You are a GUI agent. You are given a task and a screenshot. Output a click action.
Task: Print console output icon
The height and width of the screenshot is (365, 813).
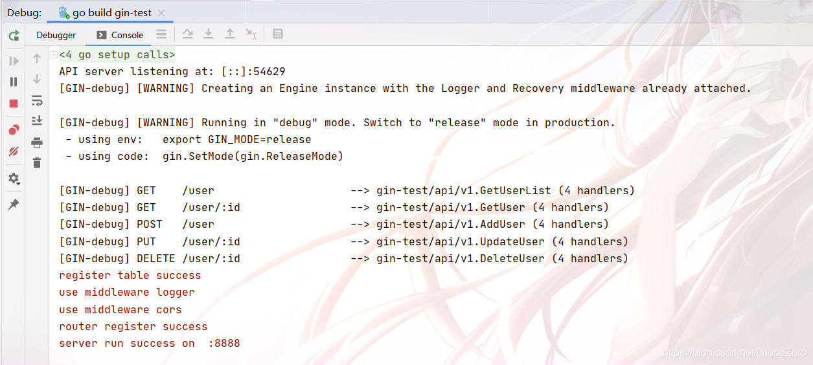37,142
